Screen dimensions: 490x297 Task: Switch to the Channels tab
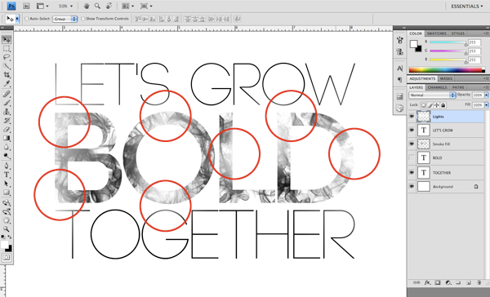tap(437, 87)
